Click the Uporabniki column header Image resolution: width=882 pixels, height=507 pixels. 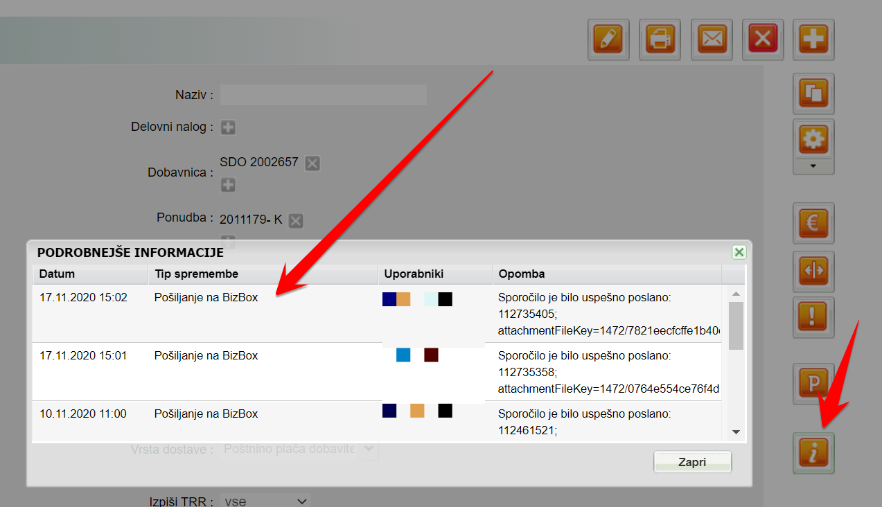coord(435,274)
